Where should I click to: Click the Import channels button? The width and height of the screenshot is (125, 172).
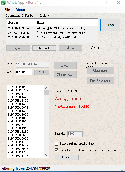point(18,48)
